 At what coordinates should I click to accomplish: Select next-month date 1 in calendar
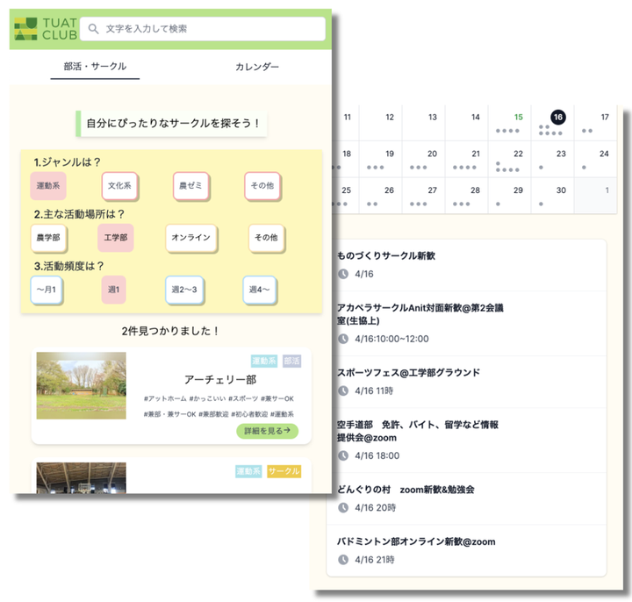tap(607, 190)
